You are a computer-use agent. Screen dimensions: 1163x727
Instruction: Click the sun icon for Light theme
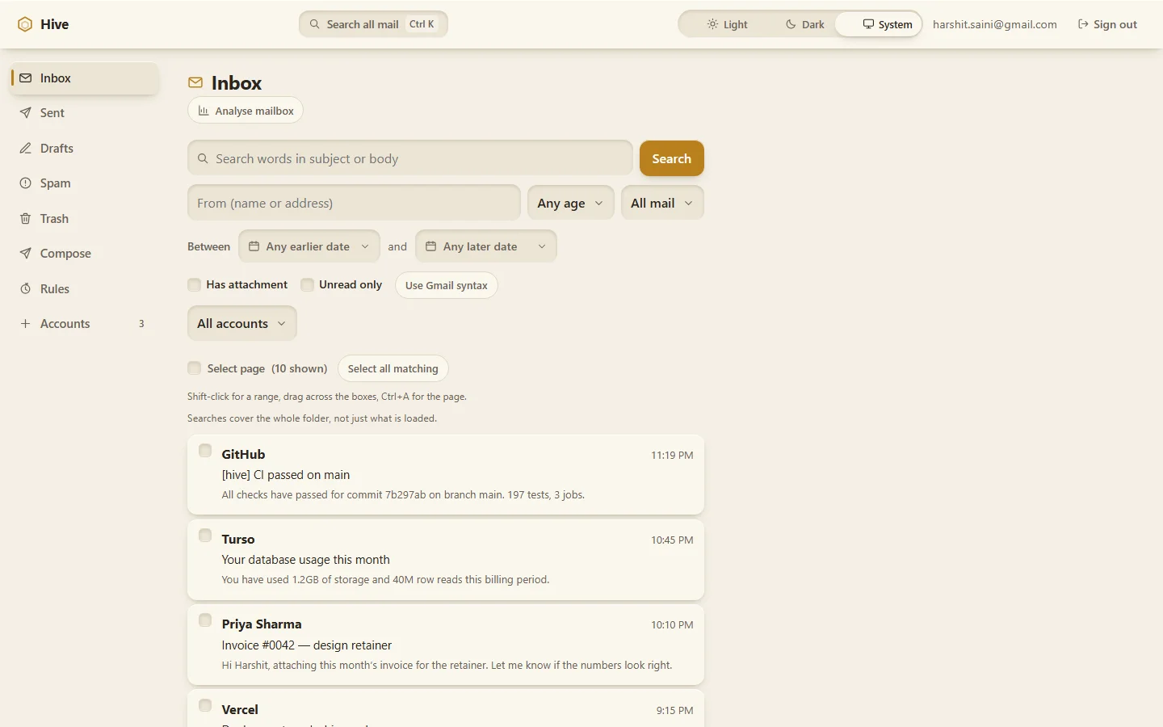coord(712,24)
